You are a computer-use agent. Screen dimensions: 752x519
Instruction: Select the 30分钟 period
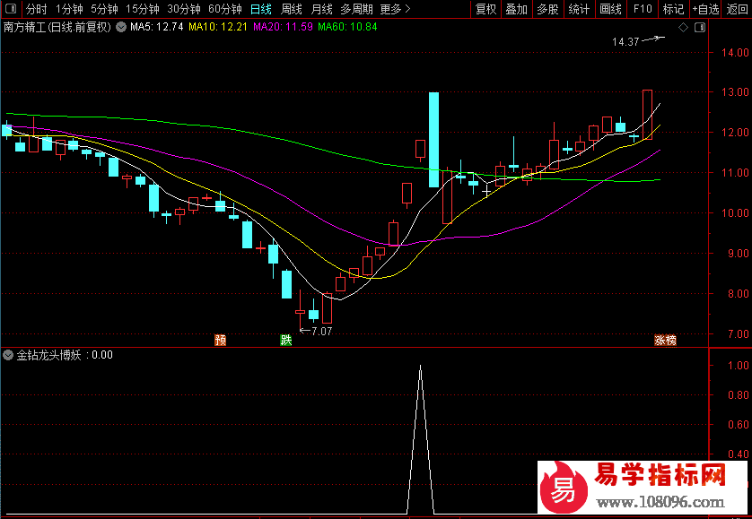pos(184,9)
